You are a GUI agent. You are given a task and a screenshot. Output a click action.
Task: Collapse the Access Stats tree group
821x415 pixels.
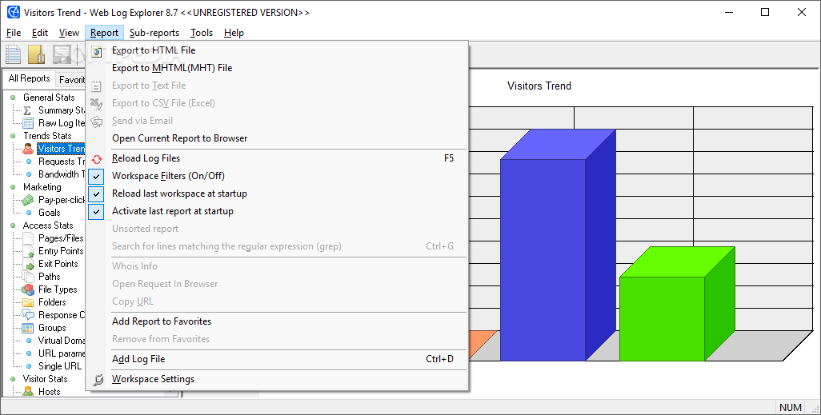(13, 225)
